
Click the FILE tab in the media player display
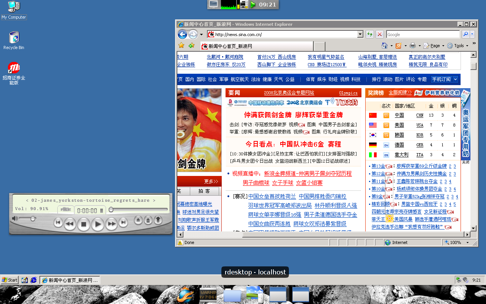click(x=66, y=209)
